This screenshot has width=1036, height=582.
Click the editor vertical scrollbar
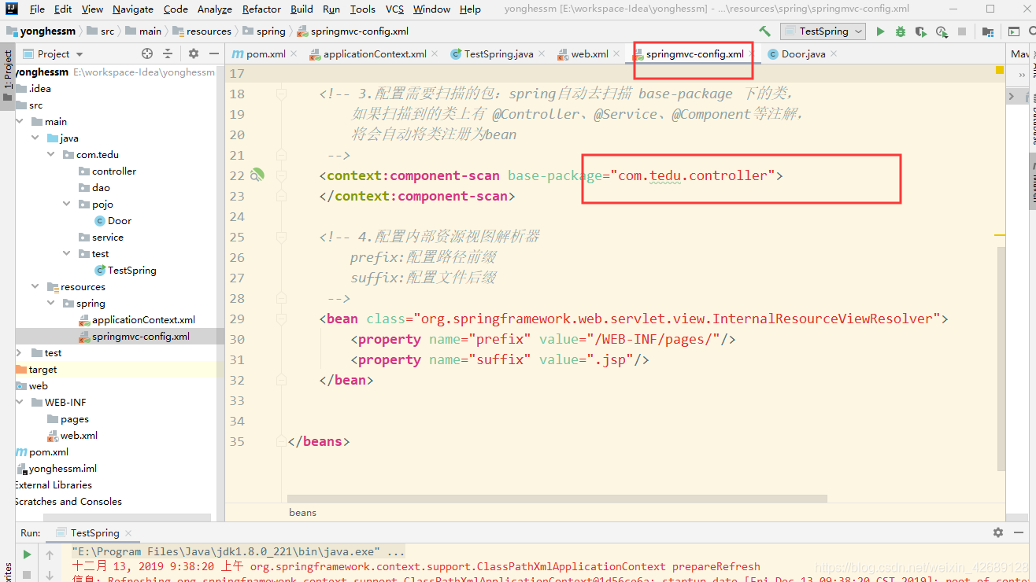point(1001,358)
